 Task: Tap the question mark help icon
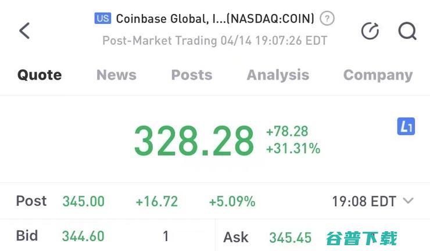tap(327, 19)
